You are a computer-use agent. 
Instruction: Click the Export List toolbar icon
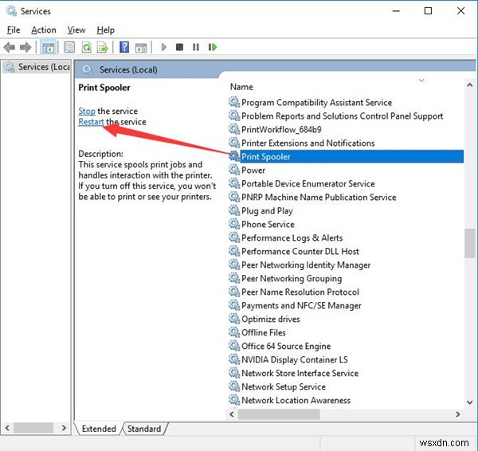103,47
